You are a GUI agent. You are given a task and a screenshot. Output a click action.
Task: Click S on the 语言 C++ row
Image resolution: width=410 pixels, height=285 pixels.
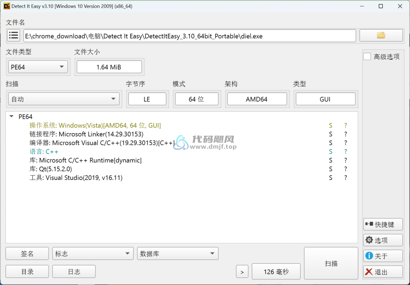pos(331,152)
